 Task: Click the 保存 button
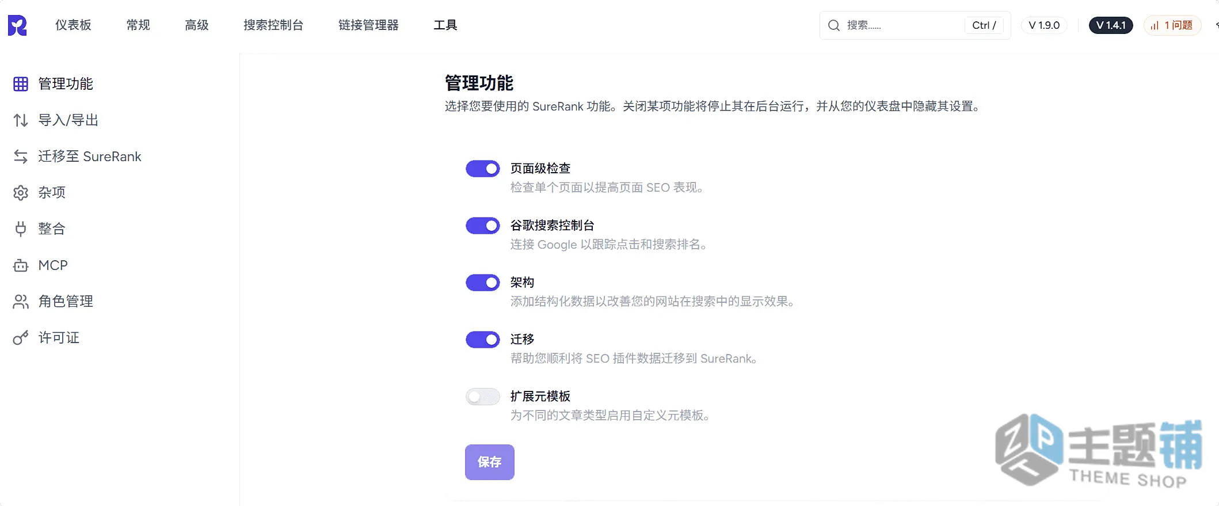pos(490,462)
